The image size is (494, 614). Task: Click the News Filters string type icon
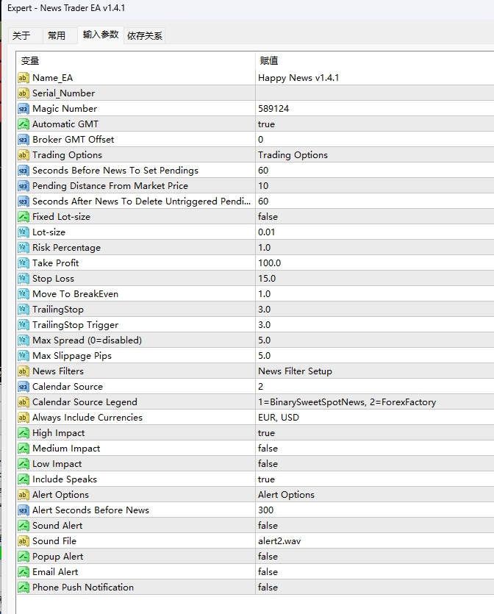tap(23, 371)
